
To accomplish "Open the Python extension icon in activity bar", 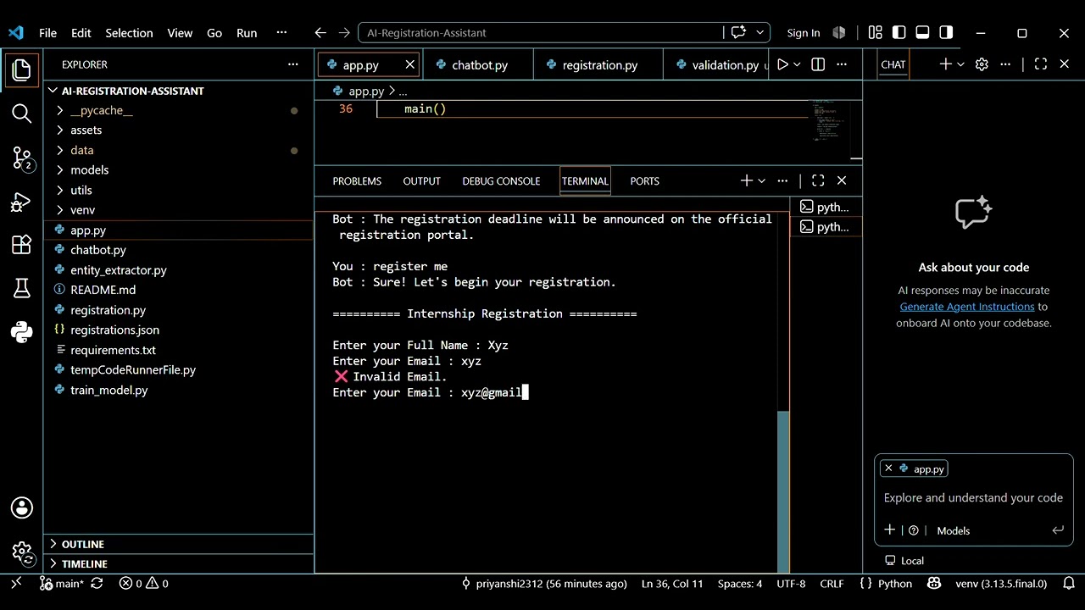I will (x=22, y=332).
